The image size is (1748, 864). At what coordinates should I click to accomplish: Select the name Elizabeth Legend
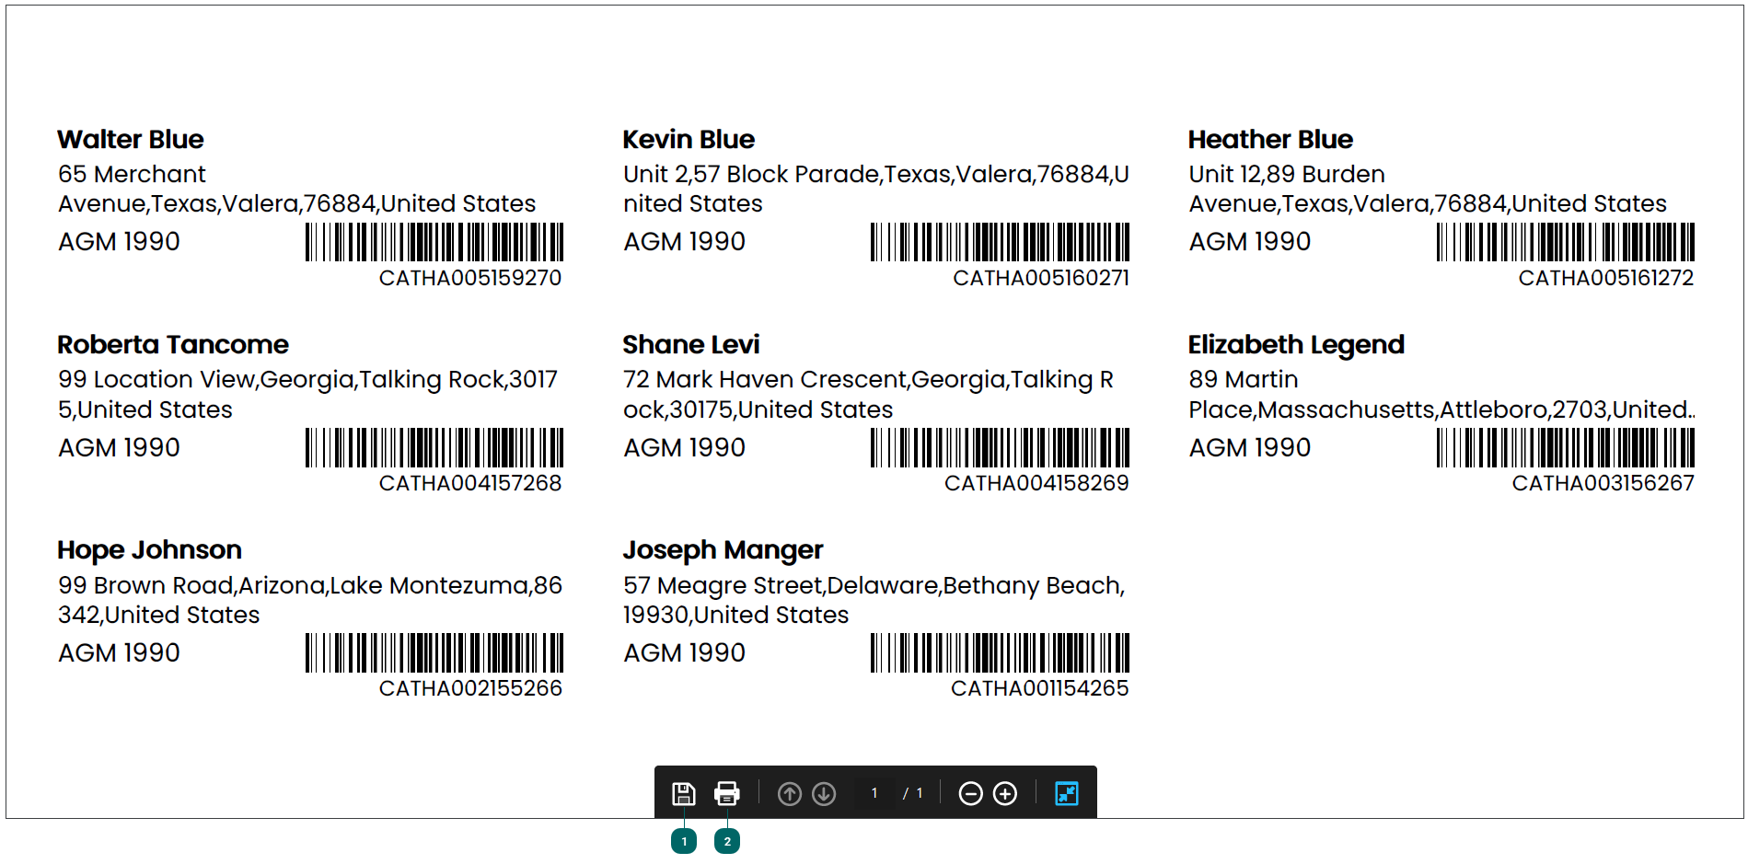click(1296, 344)
